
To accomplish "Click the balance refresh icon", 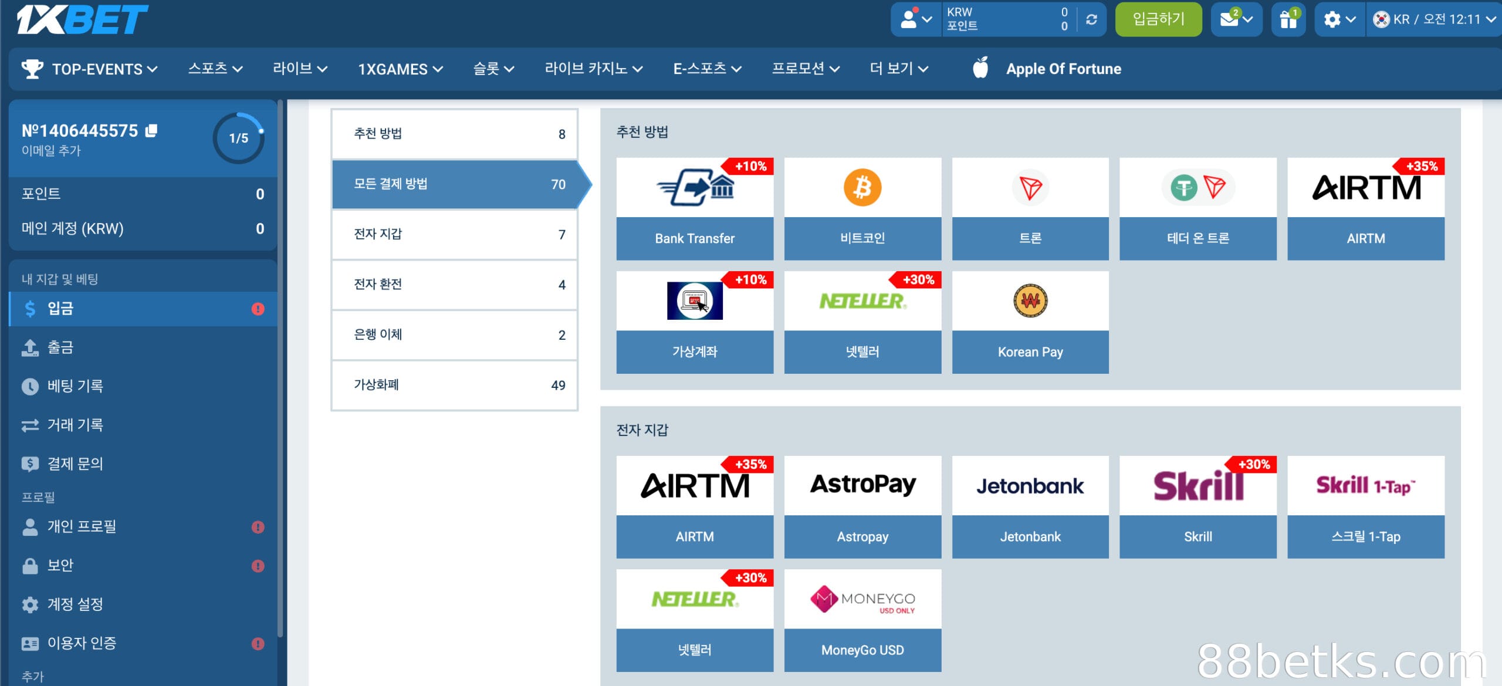I will tap(1091, 19).
